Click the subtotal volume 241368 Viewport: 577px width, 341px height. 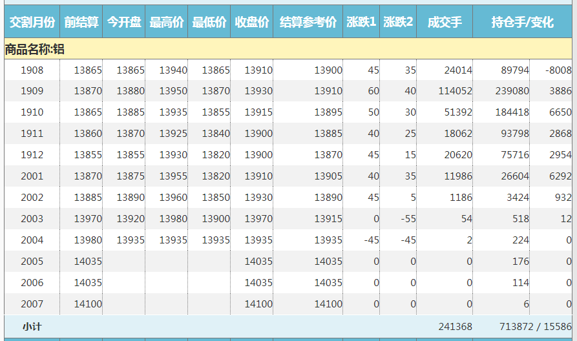coord(455,327)
